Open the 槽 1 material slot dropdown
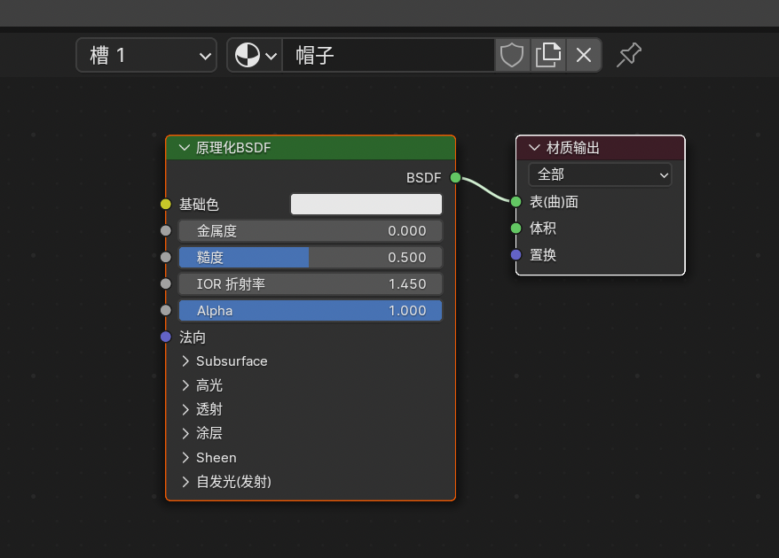 (x=146, y=54)
